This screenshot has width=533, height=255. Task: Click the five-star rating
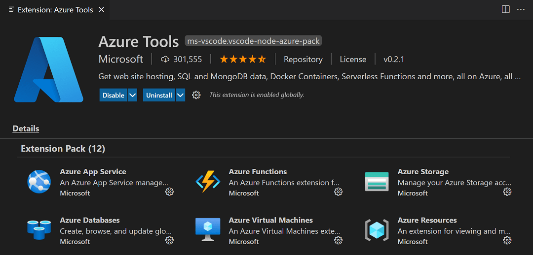coord(242,59)
